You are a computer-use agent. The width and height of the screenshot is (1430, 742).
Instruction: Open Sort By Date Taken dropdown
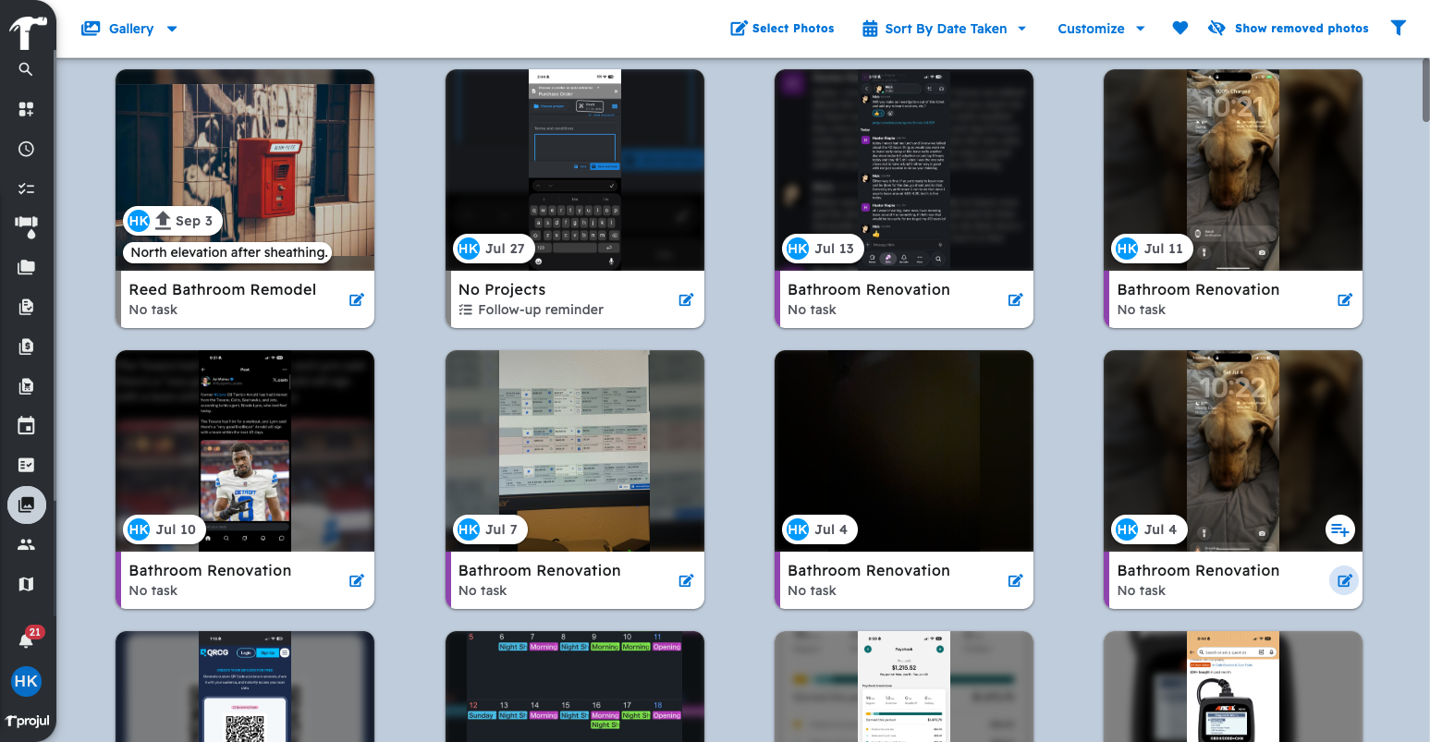944,29
